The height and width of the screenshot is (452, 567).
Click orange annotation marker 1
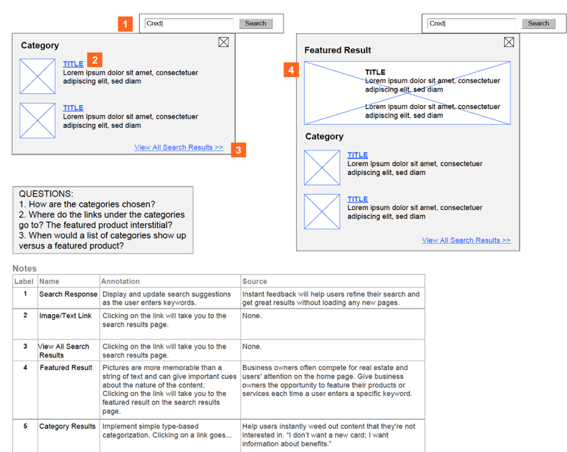125,25
